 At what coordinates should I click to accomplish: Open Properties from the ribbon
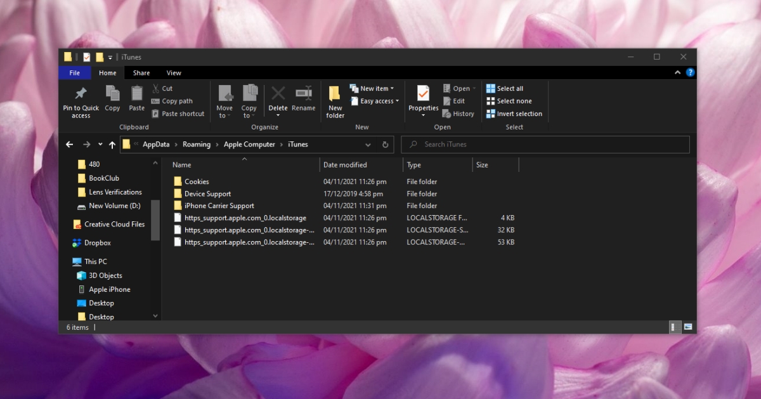click(x=424, y=101)
